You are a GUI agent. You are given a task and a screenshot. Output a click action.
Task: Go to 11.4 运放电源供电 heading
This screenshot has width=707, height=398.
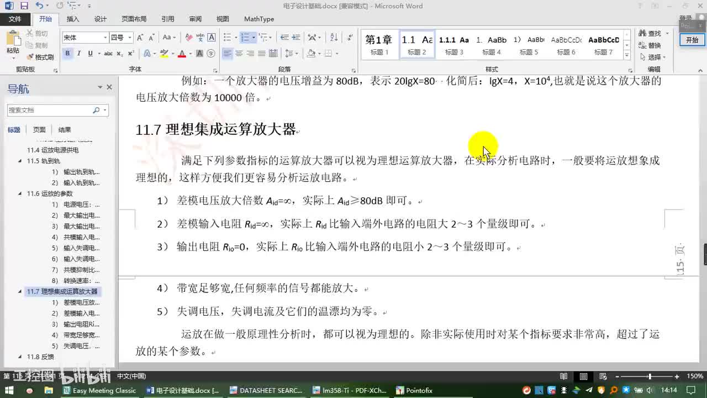coord(53,150)
